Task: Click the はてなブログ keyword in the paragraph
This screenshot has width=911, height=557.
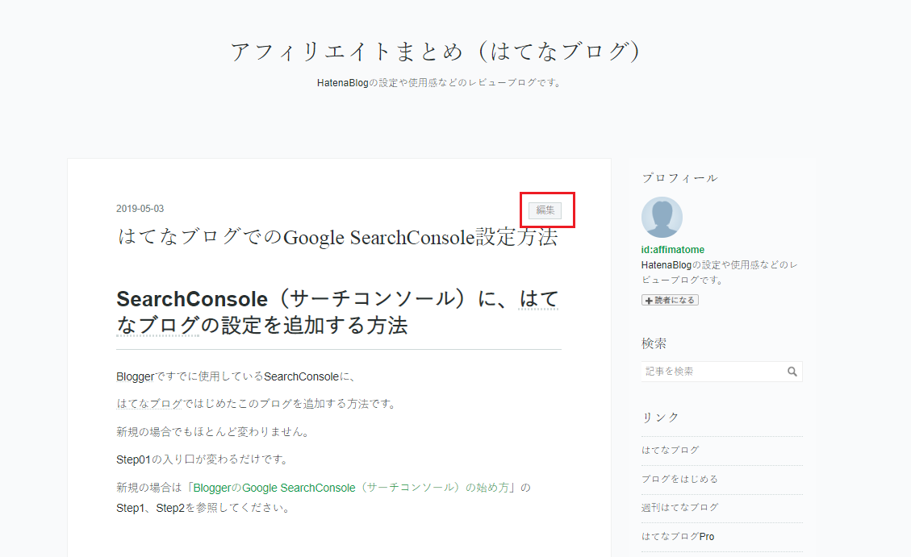Action: click(x=149, y=404)
